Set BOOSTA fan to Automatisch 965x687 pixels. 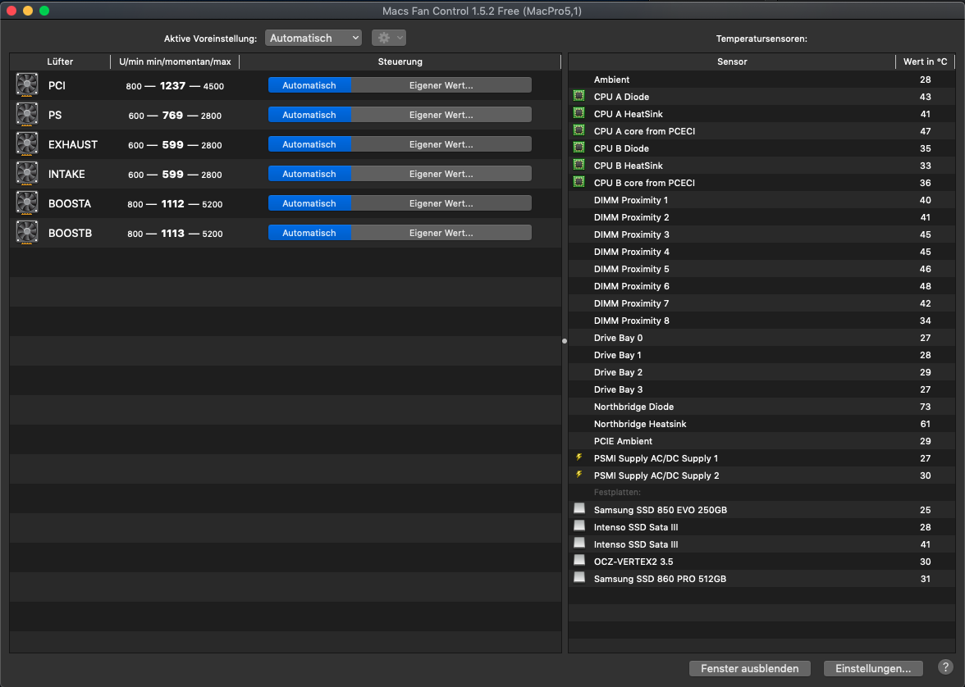click(309, 203)
